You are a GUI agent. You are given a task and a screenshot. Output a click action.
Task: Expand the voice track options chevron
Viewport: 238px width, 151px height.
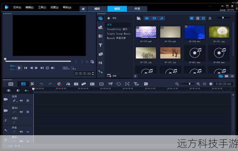(x=28, y=132)
